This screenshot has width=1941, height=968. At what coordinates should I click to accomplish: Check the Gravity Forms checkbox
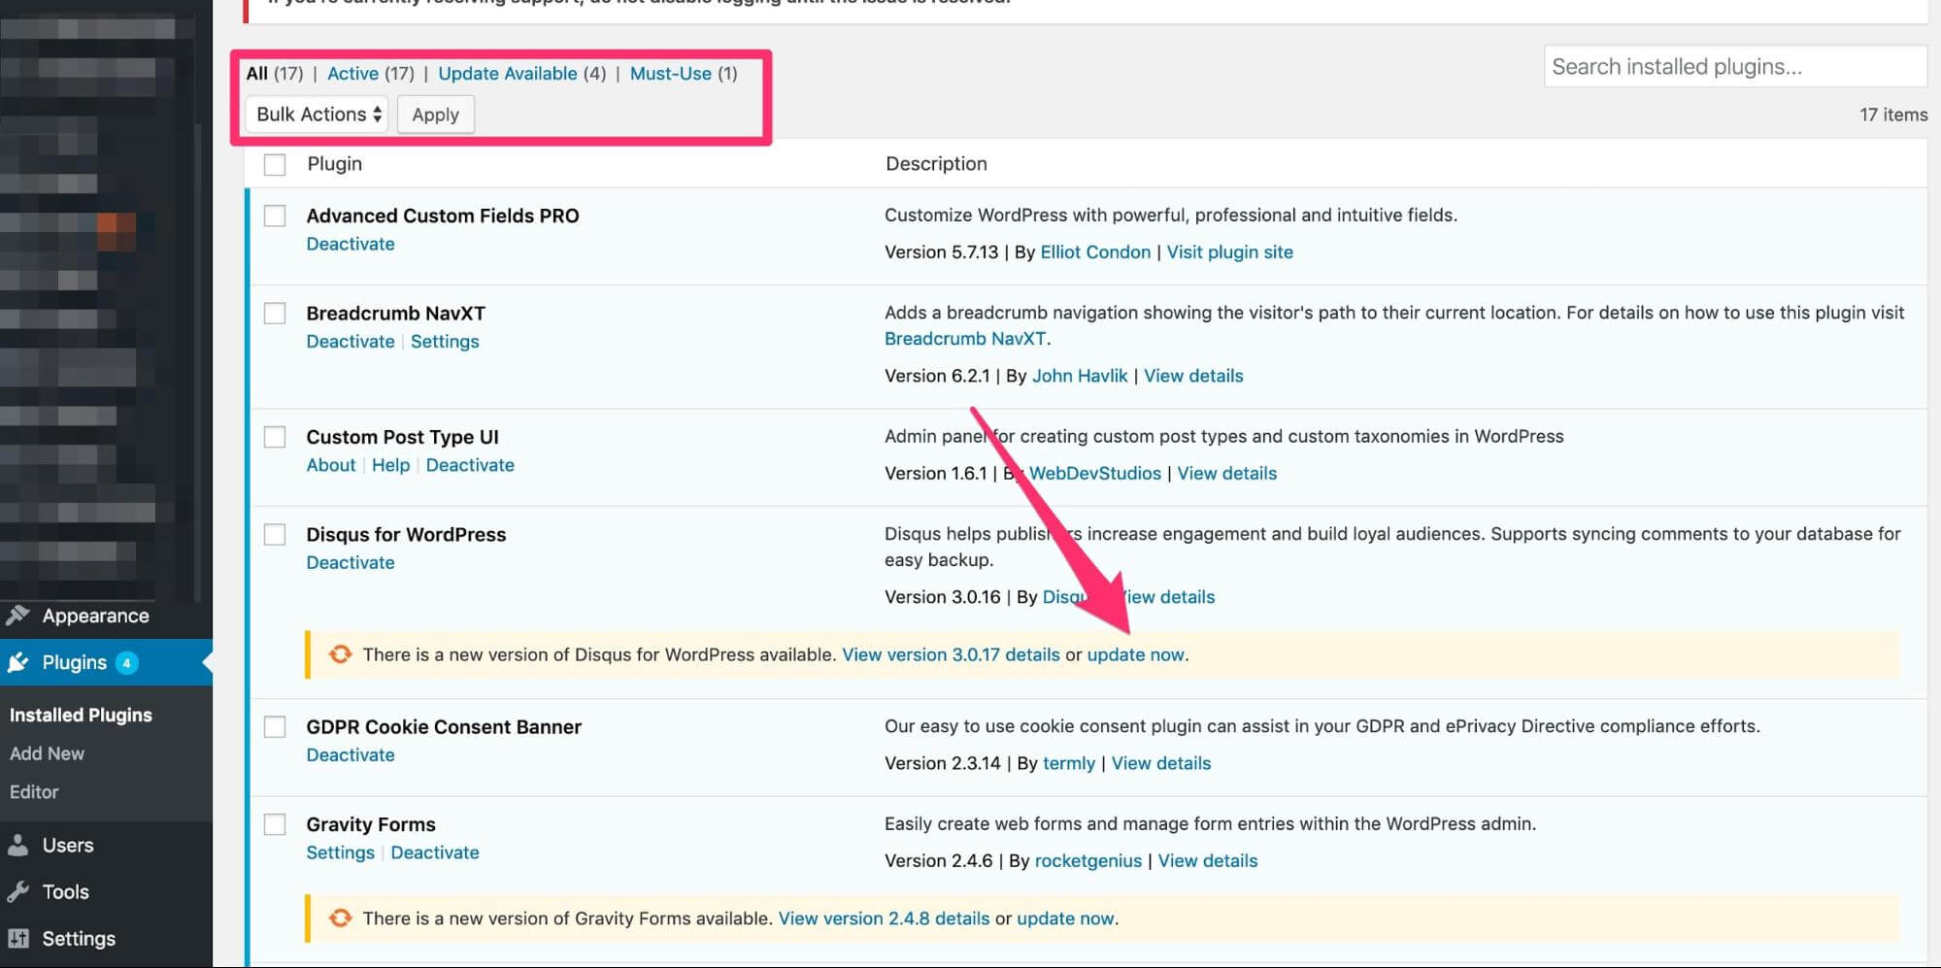pos(275,824)
